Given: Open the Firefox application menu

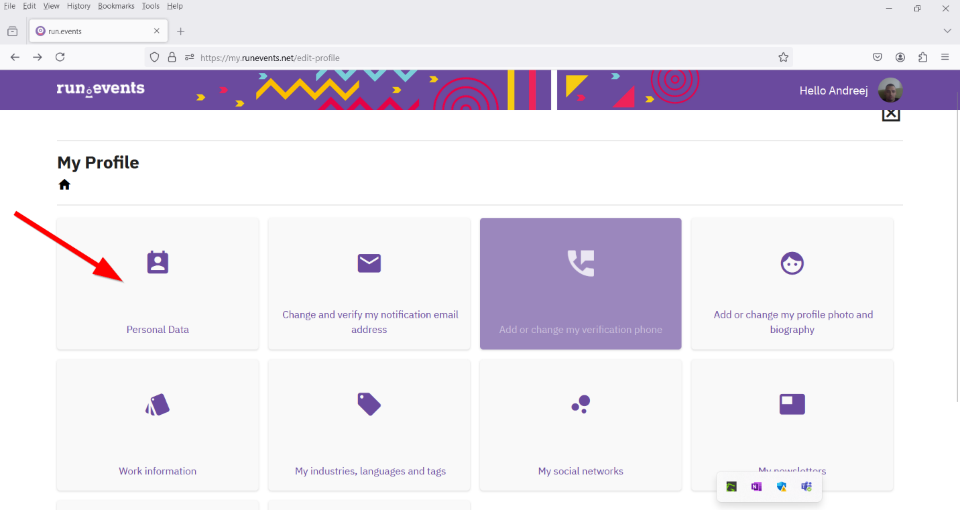Looking at the screenshot, I should (945, 58).
